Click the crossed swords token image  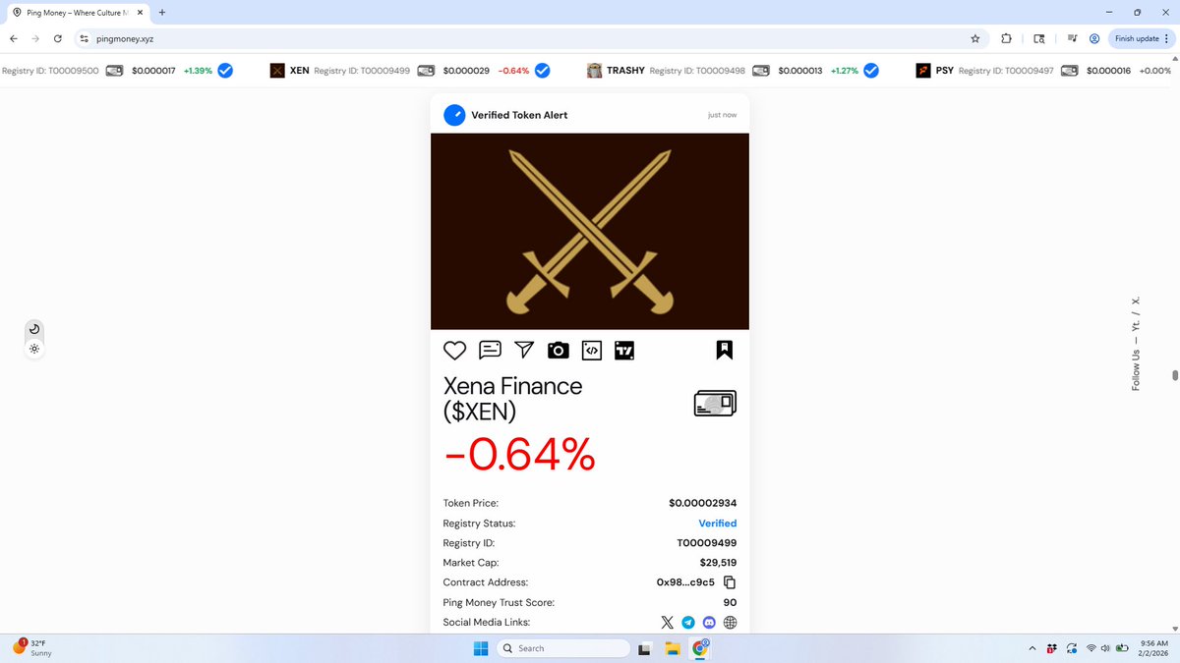point(590,232)
